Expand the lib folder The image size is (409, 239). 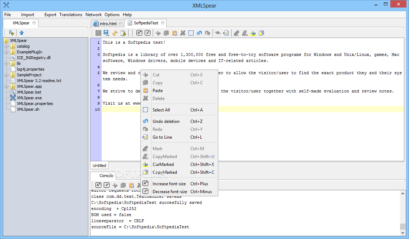(x=6, y=63)
